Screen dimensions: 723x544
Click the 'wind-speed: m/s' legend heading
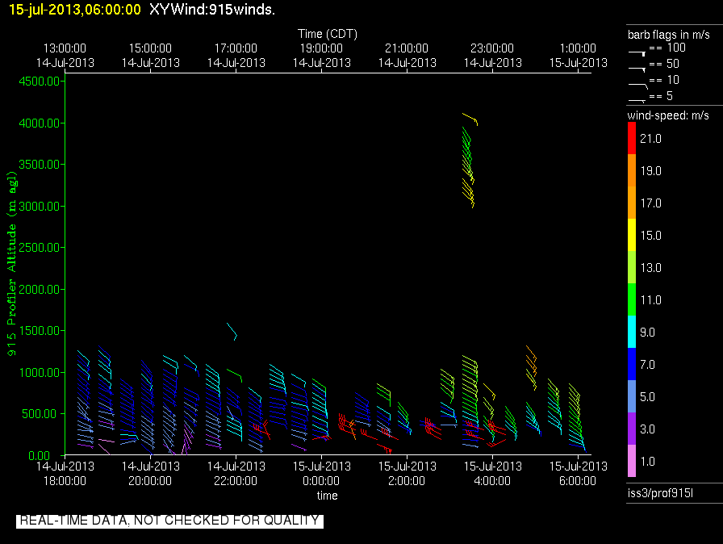[x=668, y=115]
